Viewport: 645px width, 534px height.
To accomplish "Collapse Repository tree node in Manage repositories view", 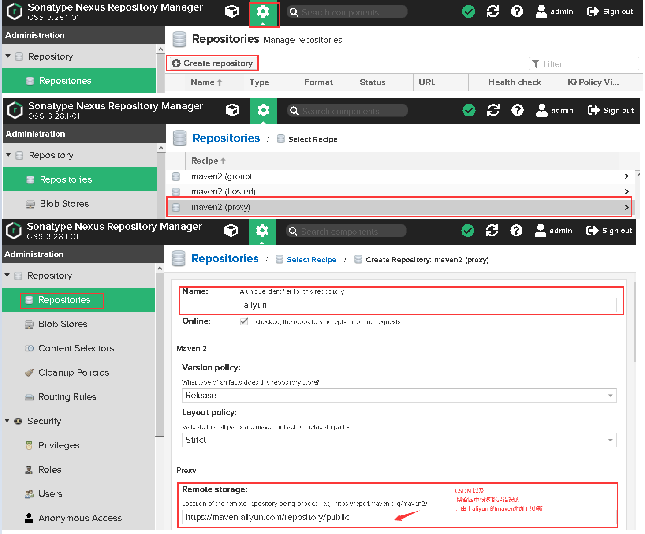I will 8,56.
